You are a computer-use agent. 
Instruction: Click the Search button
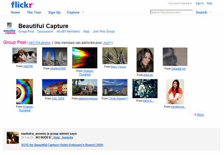(202, 13)
